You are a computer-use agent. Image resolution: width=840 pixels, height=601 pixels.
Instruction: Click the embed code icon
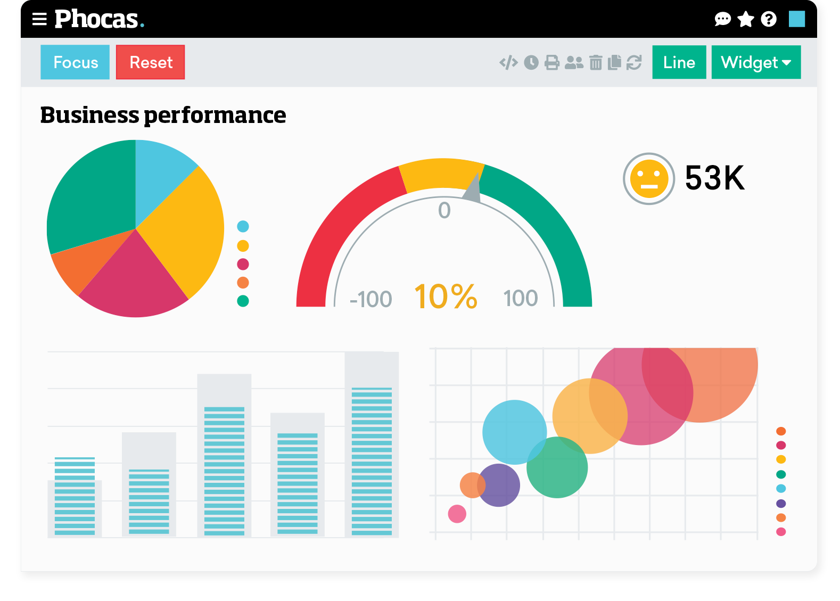pyautogui.click(x=508, y=63)
